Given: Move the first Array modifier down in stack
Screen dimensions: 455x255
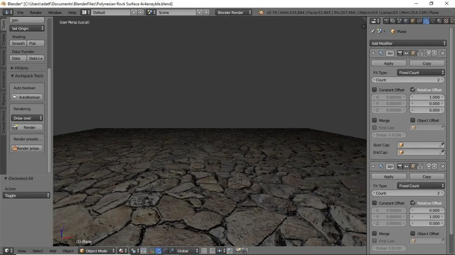Looking at the screenshot, I should (x=435, y=53).
